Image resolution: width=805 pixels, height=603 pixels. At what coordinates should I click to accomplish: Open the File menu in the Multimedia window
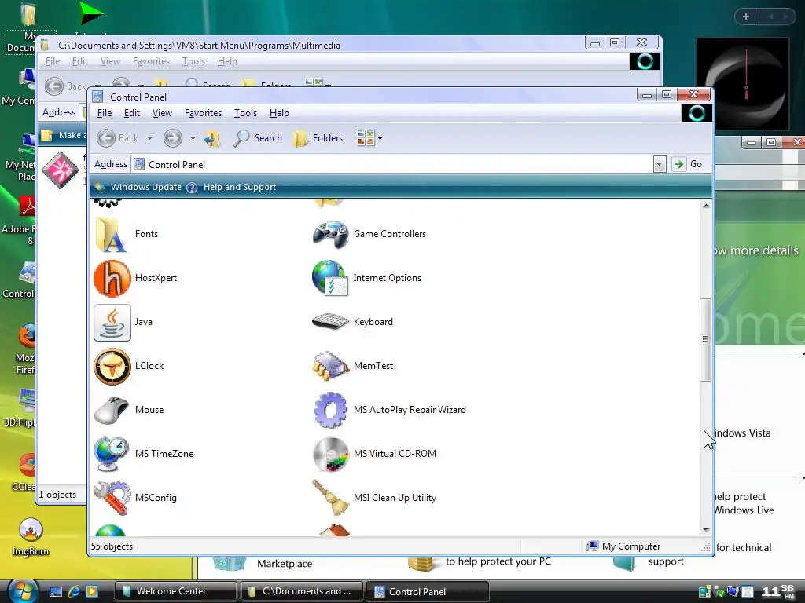click(53, 61)
